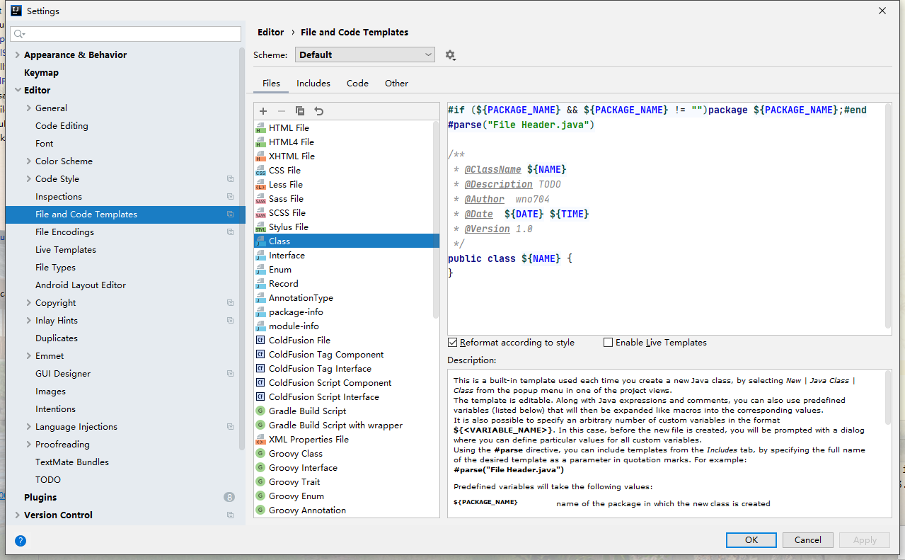
Task: Expand the Code Style tree node
Action: coord(29,179)
